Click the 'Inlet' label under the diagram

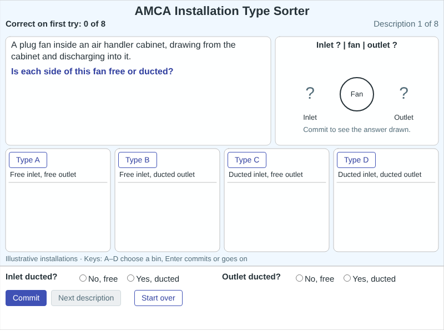[x=310, y=118]
